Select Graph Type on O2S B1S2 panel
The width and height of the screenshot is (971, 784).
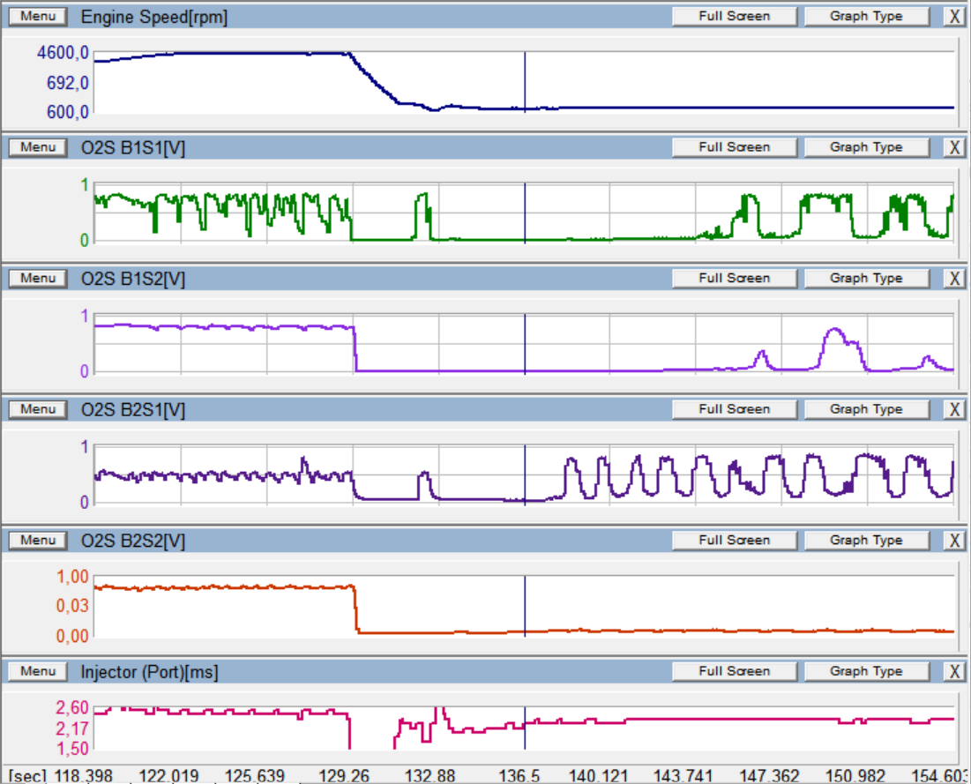click(x=866, y=279)
